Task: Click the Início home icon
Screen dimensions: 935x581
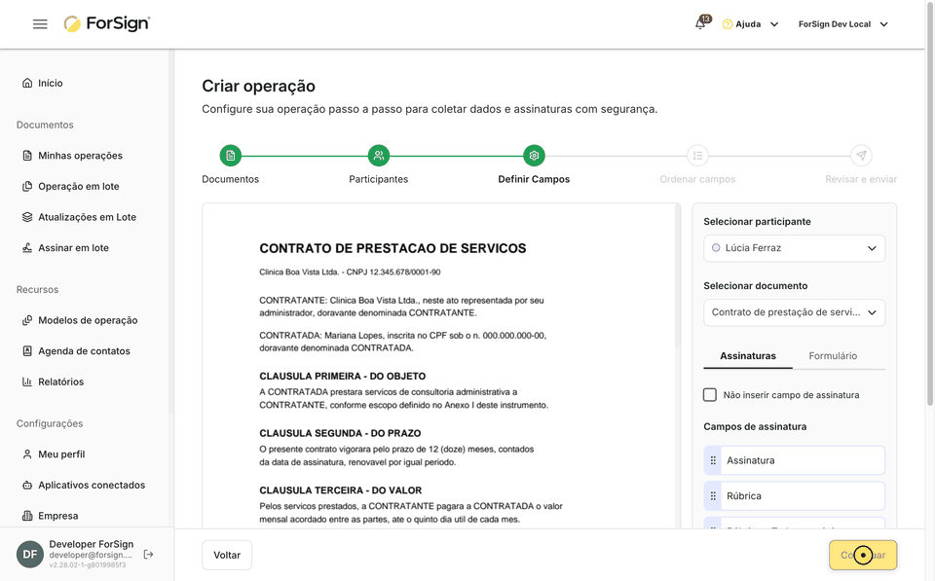Action: (27, 83)
